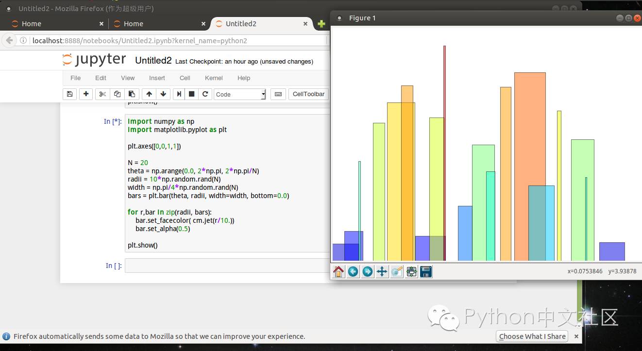Save the notebook with the floppy icon
The image size is (642, 351).
tap(69, 94)
